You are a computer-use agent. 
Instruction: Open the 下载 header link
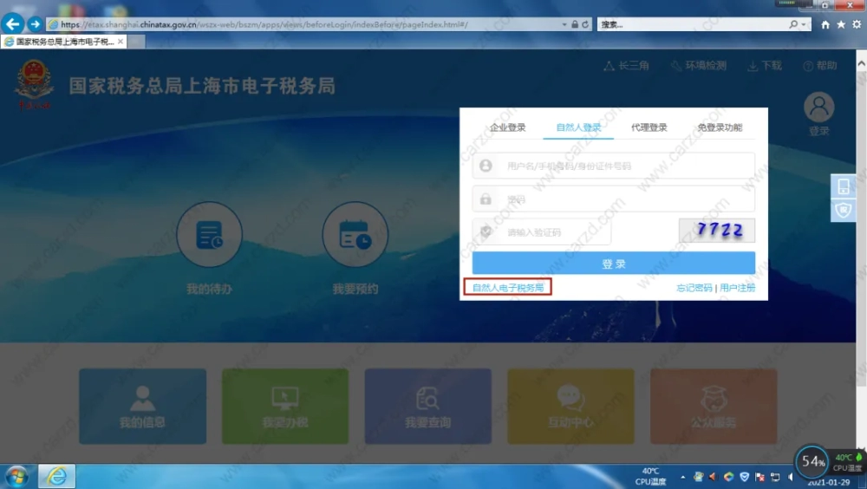pos(765,66)
